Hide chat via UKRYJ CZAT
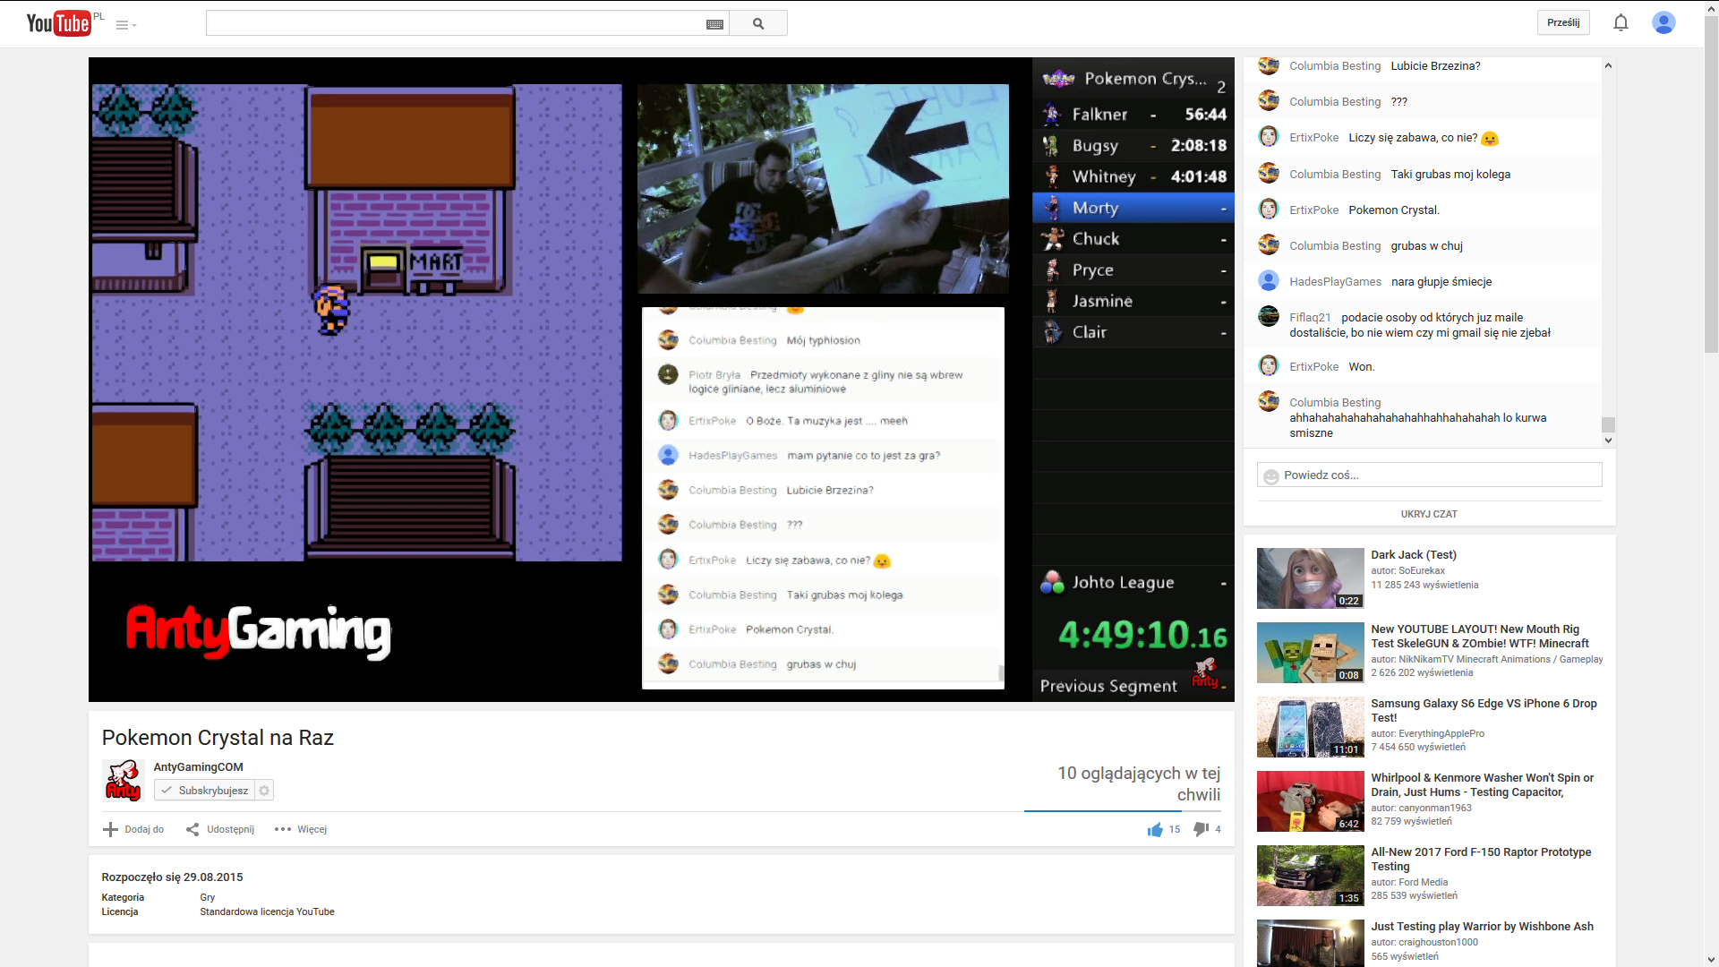Image resolution: width=1719 pixels, height=967 pixels. (1429, 514)
